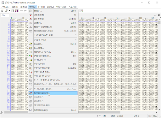Click the キーワードを指定してタグジャンプ icon
161x118 pixels.
[x=31, y=80]
